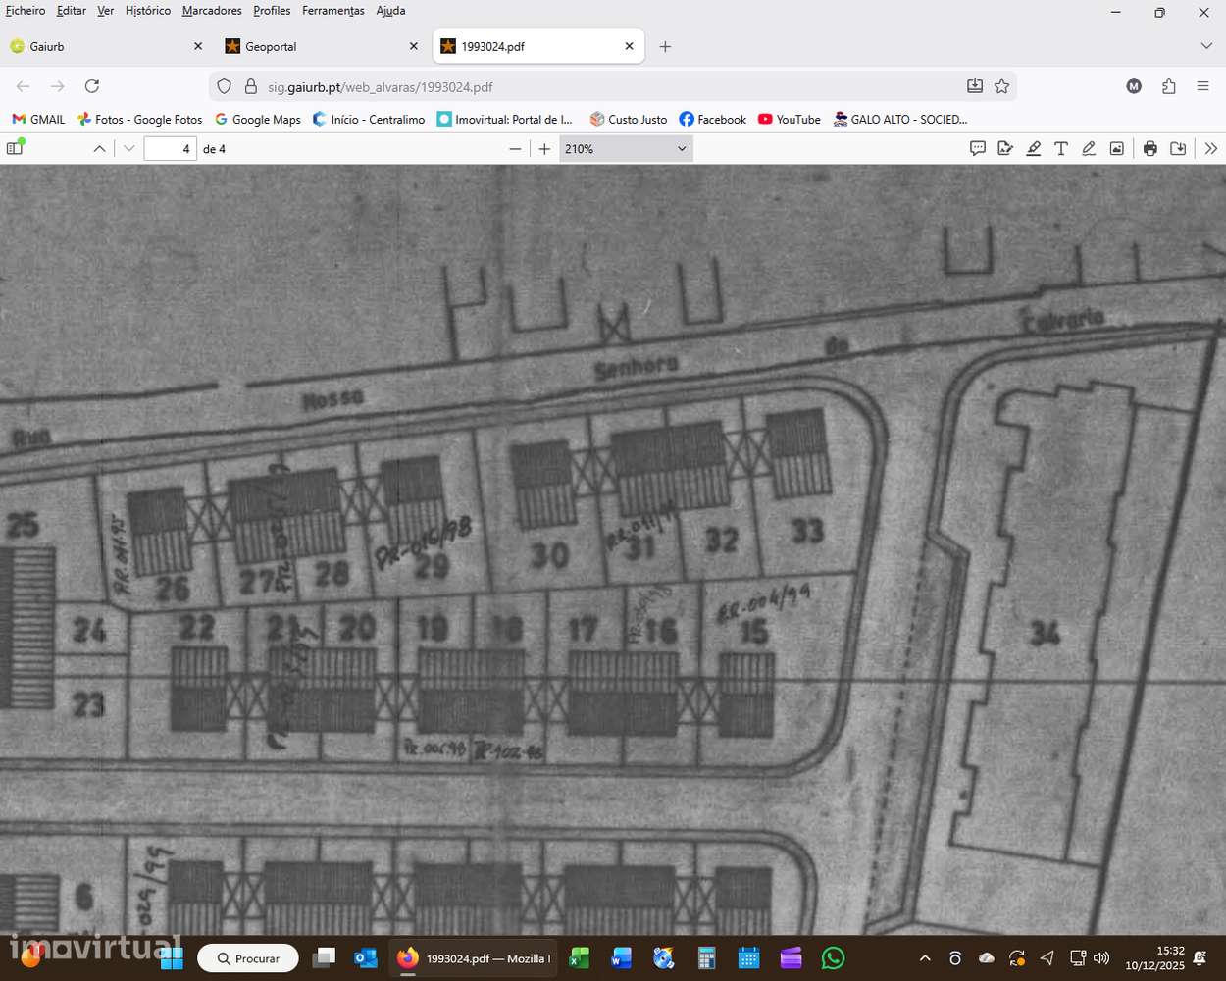
Task: List all tabs dropdown
Action: click(x=1206, y=46)
